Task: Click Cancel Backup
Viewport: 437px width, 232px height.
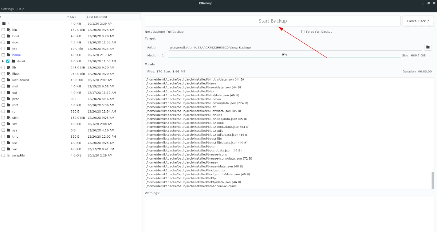Action: 418,21
